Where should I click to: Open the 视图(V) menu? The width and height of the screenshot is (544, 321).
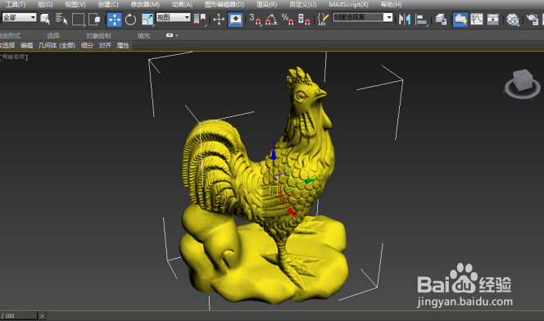[75, 5]
